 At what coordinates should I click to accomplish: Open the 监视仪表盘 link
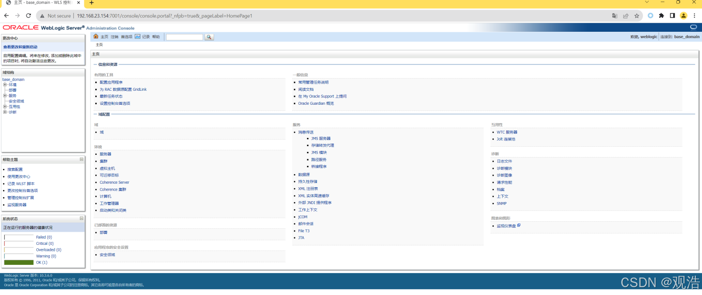[506, 226]
